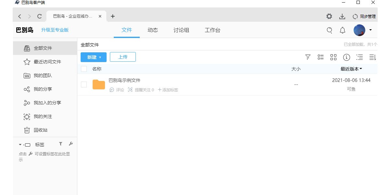Image resolution: width=390 pixels, height=195 pixels.
Task: Click the wrench icon beside 标签
Action: [x=71, y=144]
